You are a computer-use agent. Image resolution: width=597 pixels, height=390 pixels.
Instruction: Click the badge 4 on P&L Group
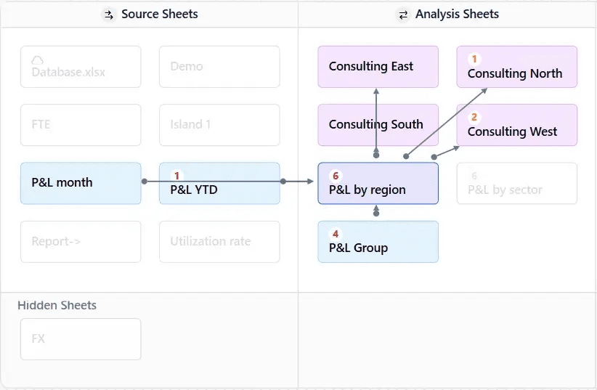[336, 234]
